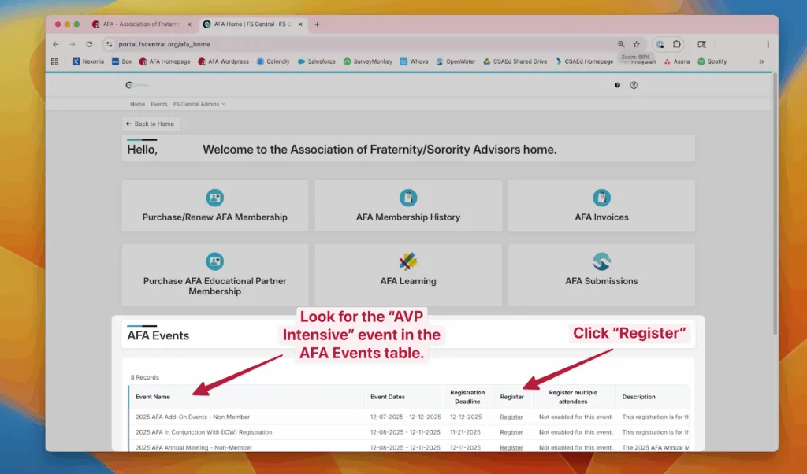Open the Box bookmark
The image size is (807, 474).
[x=122, y=61]
